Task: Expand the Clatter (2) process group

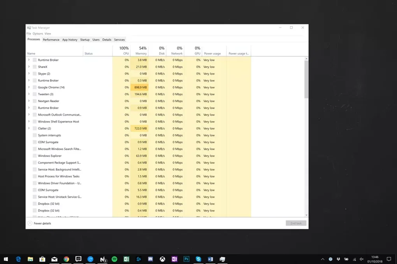Action: pos(29,129)
